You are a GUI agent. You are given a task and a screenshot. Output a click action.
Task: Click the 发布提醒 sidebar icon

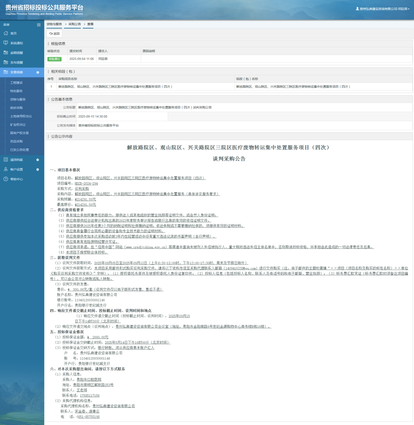pos(6,62)
